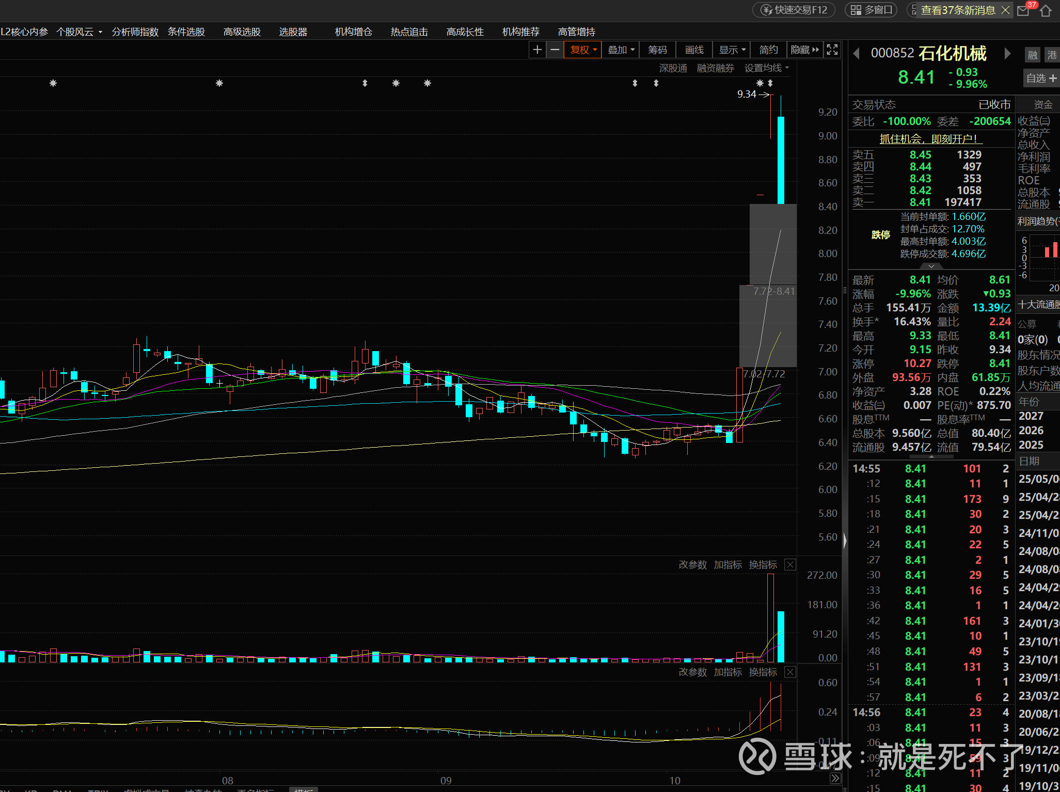This screenshot has width=1060, height=792.
Task: Add stock via 自选 + button
Action: 1041,78
